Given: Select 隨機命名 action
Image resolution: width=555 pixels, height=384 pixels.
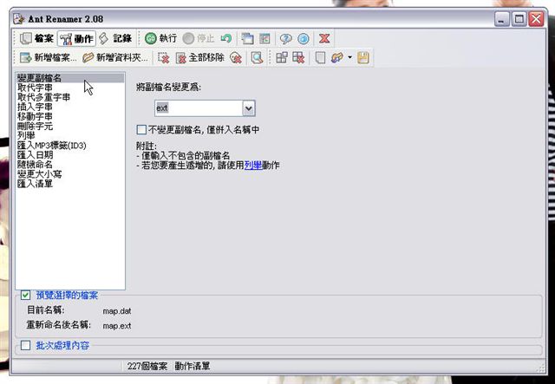Looking at the screenshot, I should pyautogui.click(x=70, y=165).
